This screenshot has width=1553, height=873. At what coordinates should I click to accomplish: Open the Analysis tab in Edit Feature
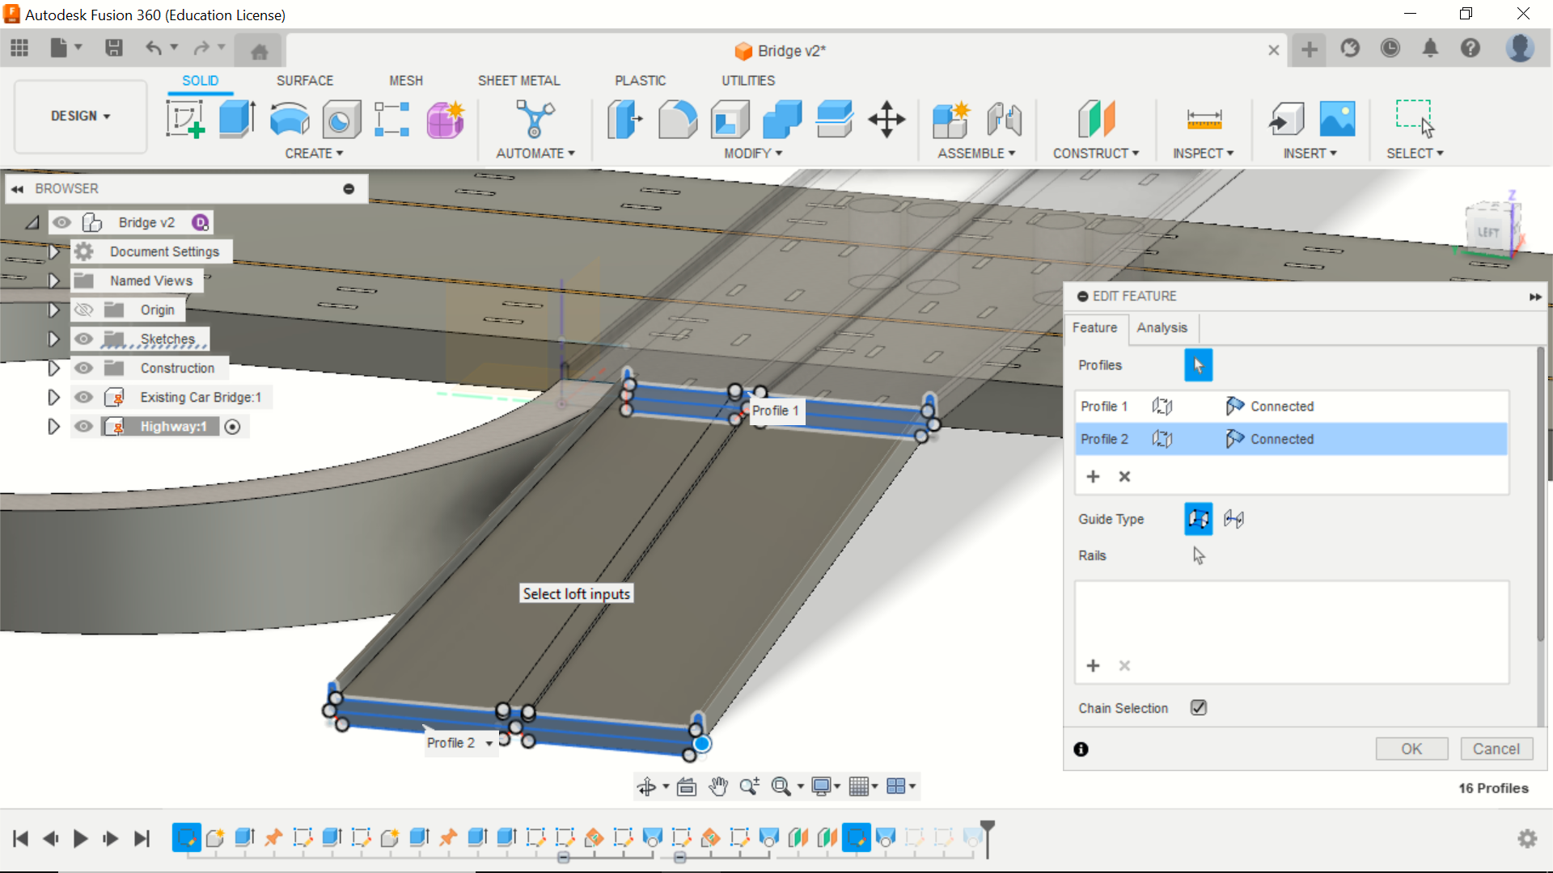click(1162, 327)
